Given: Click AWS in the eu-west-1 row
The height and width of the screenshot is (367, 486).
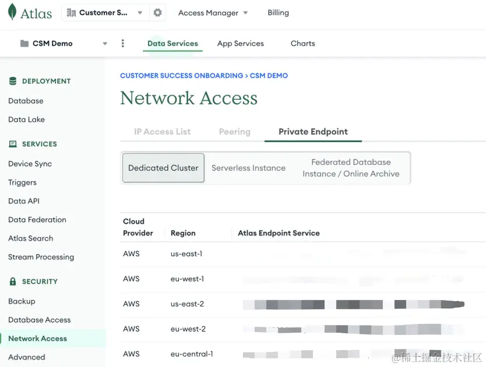Looking at the screenshot, I should pyautogui.click(x=131, y=278).
